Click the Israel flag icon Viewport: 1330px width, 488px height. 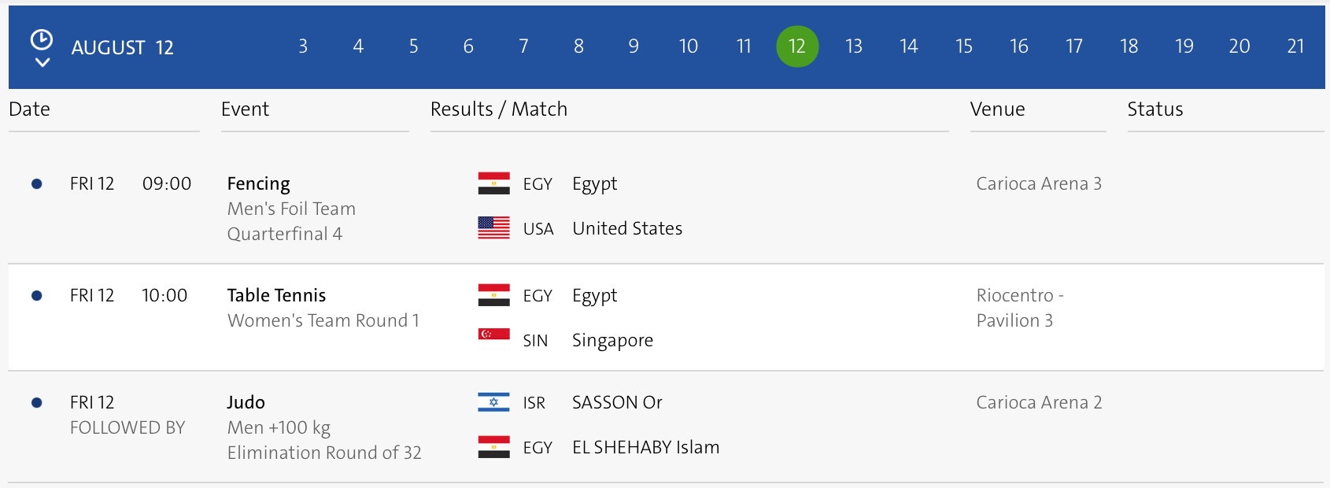(x=493, y=402)
